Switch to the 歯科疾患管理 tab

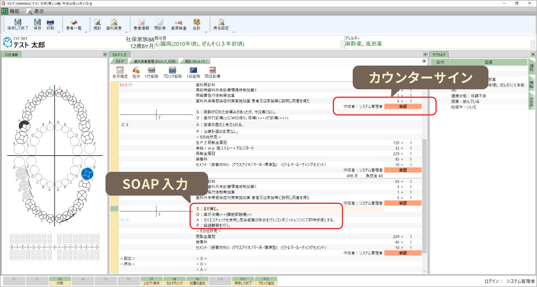click(x=155, y=61)
